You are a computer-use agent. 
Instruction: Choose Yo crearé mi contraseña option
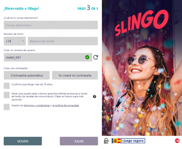point(75,75)
